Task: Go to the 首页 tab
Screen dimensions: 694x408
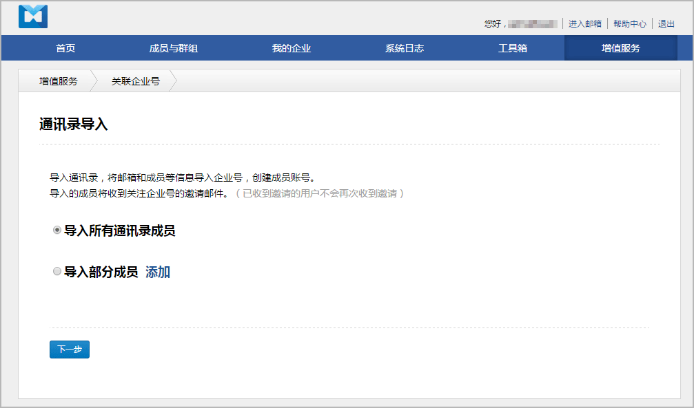Action: [x=65, y=48]
